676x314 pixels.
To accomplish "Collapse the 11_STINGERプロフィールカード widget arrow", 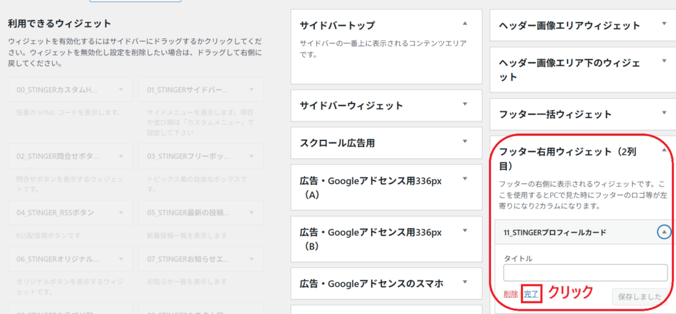I will pyautogui.click(x=664, y=232).
